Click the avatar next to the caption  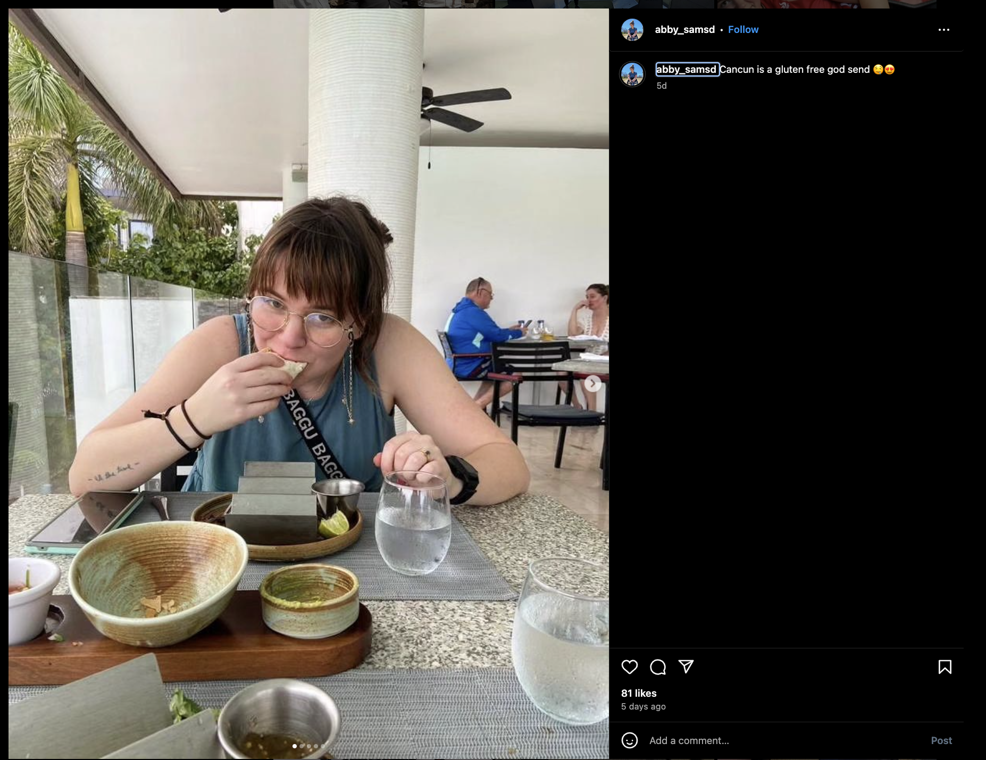[x=632, y=74]
